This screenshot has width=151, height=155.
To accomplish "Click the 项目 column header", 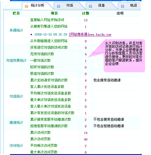I will click(x=54, y=13).
